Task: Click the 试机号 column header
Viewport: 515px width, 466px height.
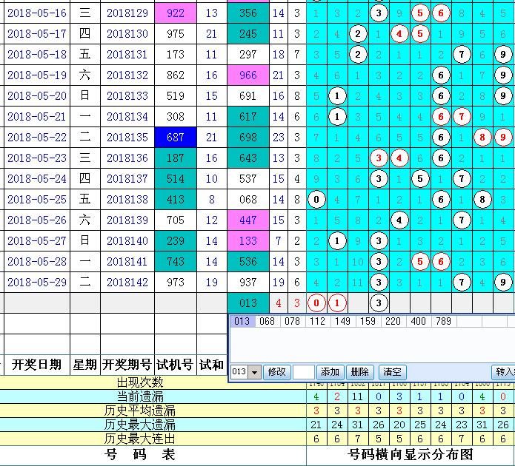Action: point(174,364)
